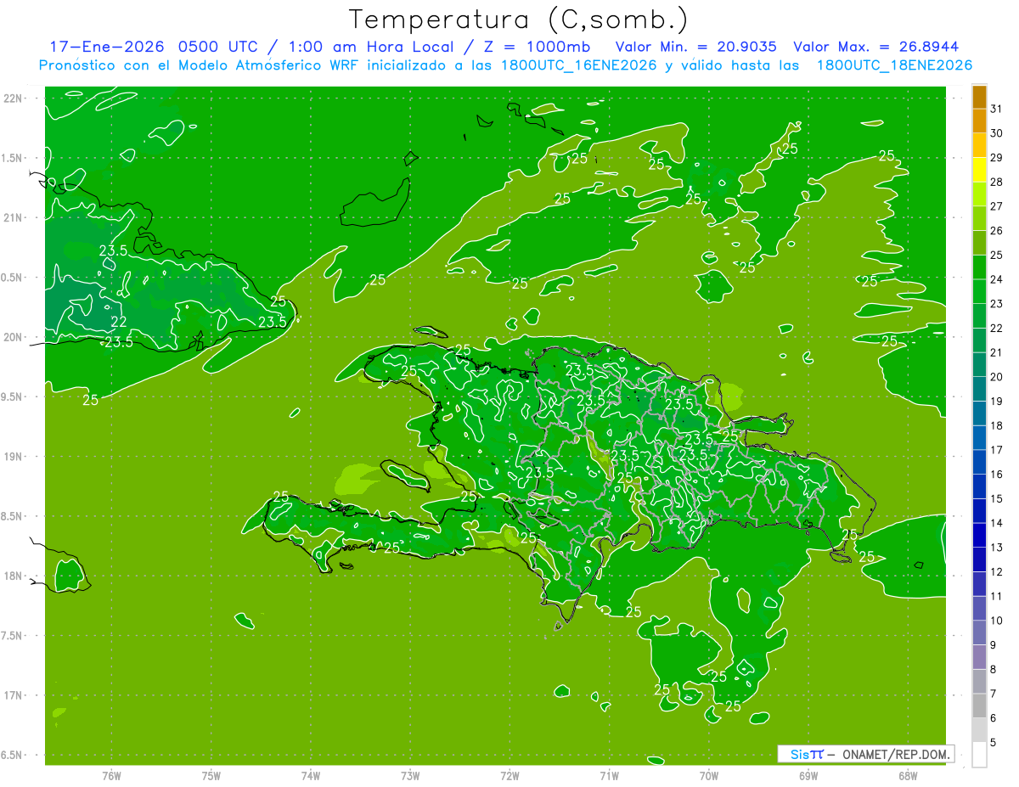Click the purple swatch between 8 and 9
The width and height of the screenshot is (1019, 787).
coord(979,657)
